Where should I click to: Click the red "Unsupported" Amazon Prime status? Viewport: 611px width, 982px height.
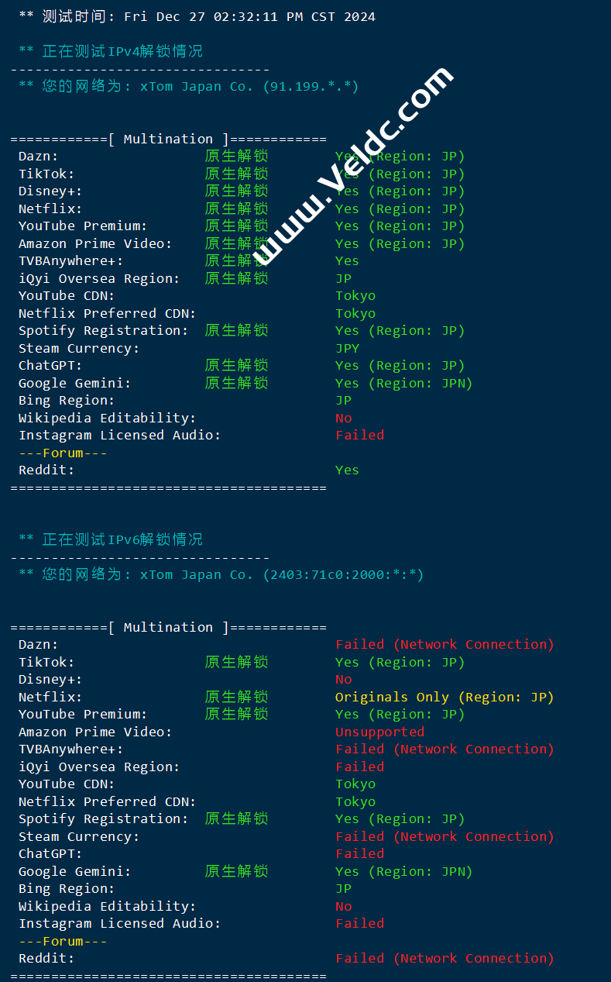pyautogui.click(x=379, y=732)
